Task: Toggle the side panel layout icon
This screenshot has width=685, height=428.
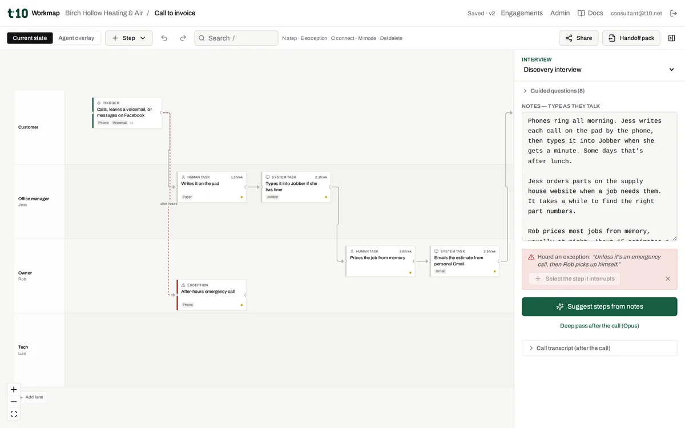Action: 672,38
